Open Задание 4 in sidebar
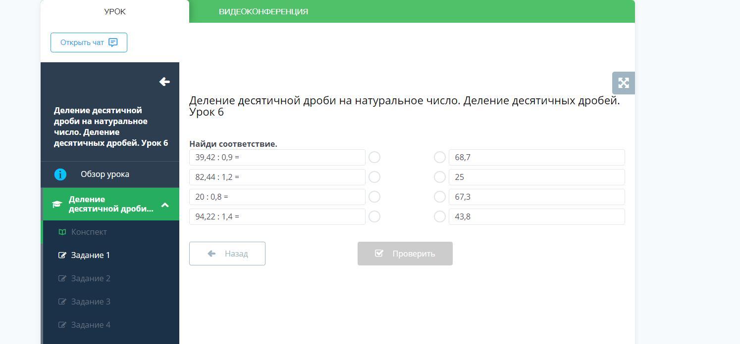Screen dimensions: 740x344 coord(91,325)
